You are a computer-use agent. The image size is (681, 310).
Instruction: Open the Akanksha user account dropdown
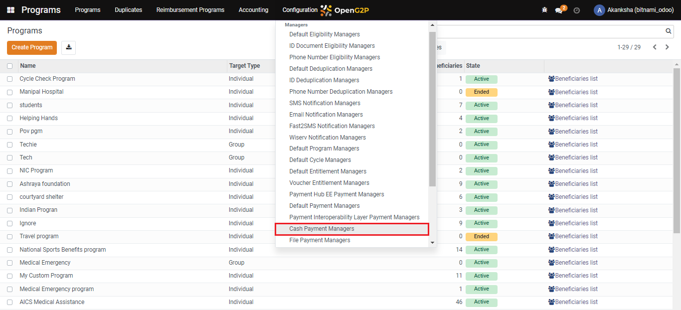[x=634, y=10]
